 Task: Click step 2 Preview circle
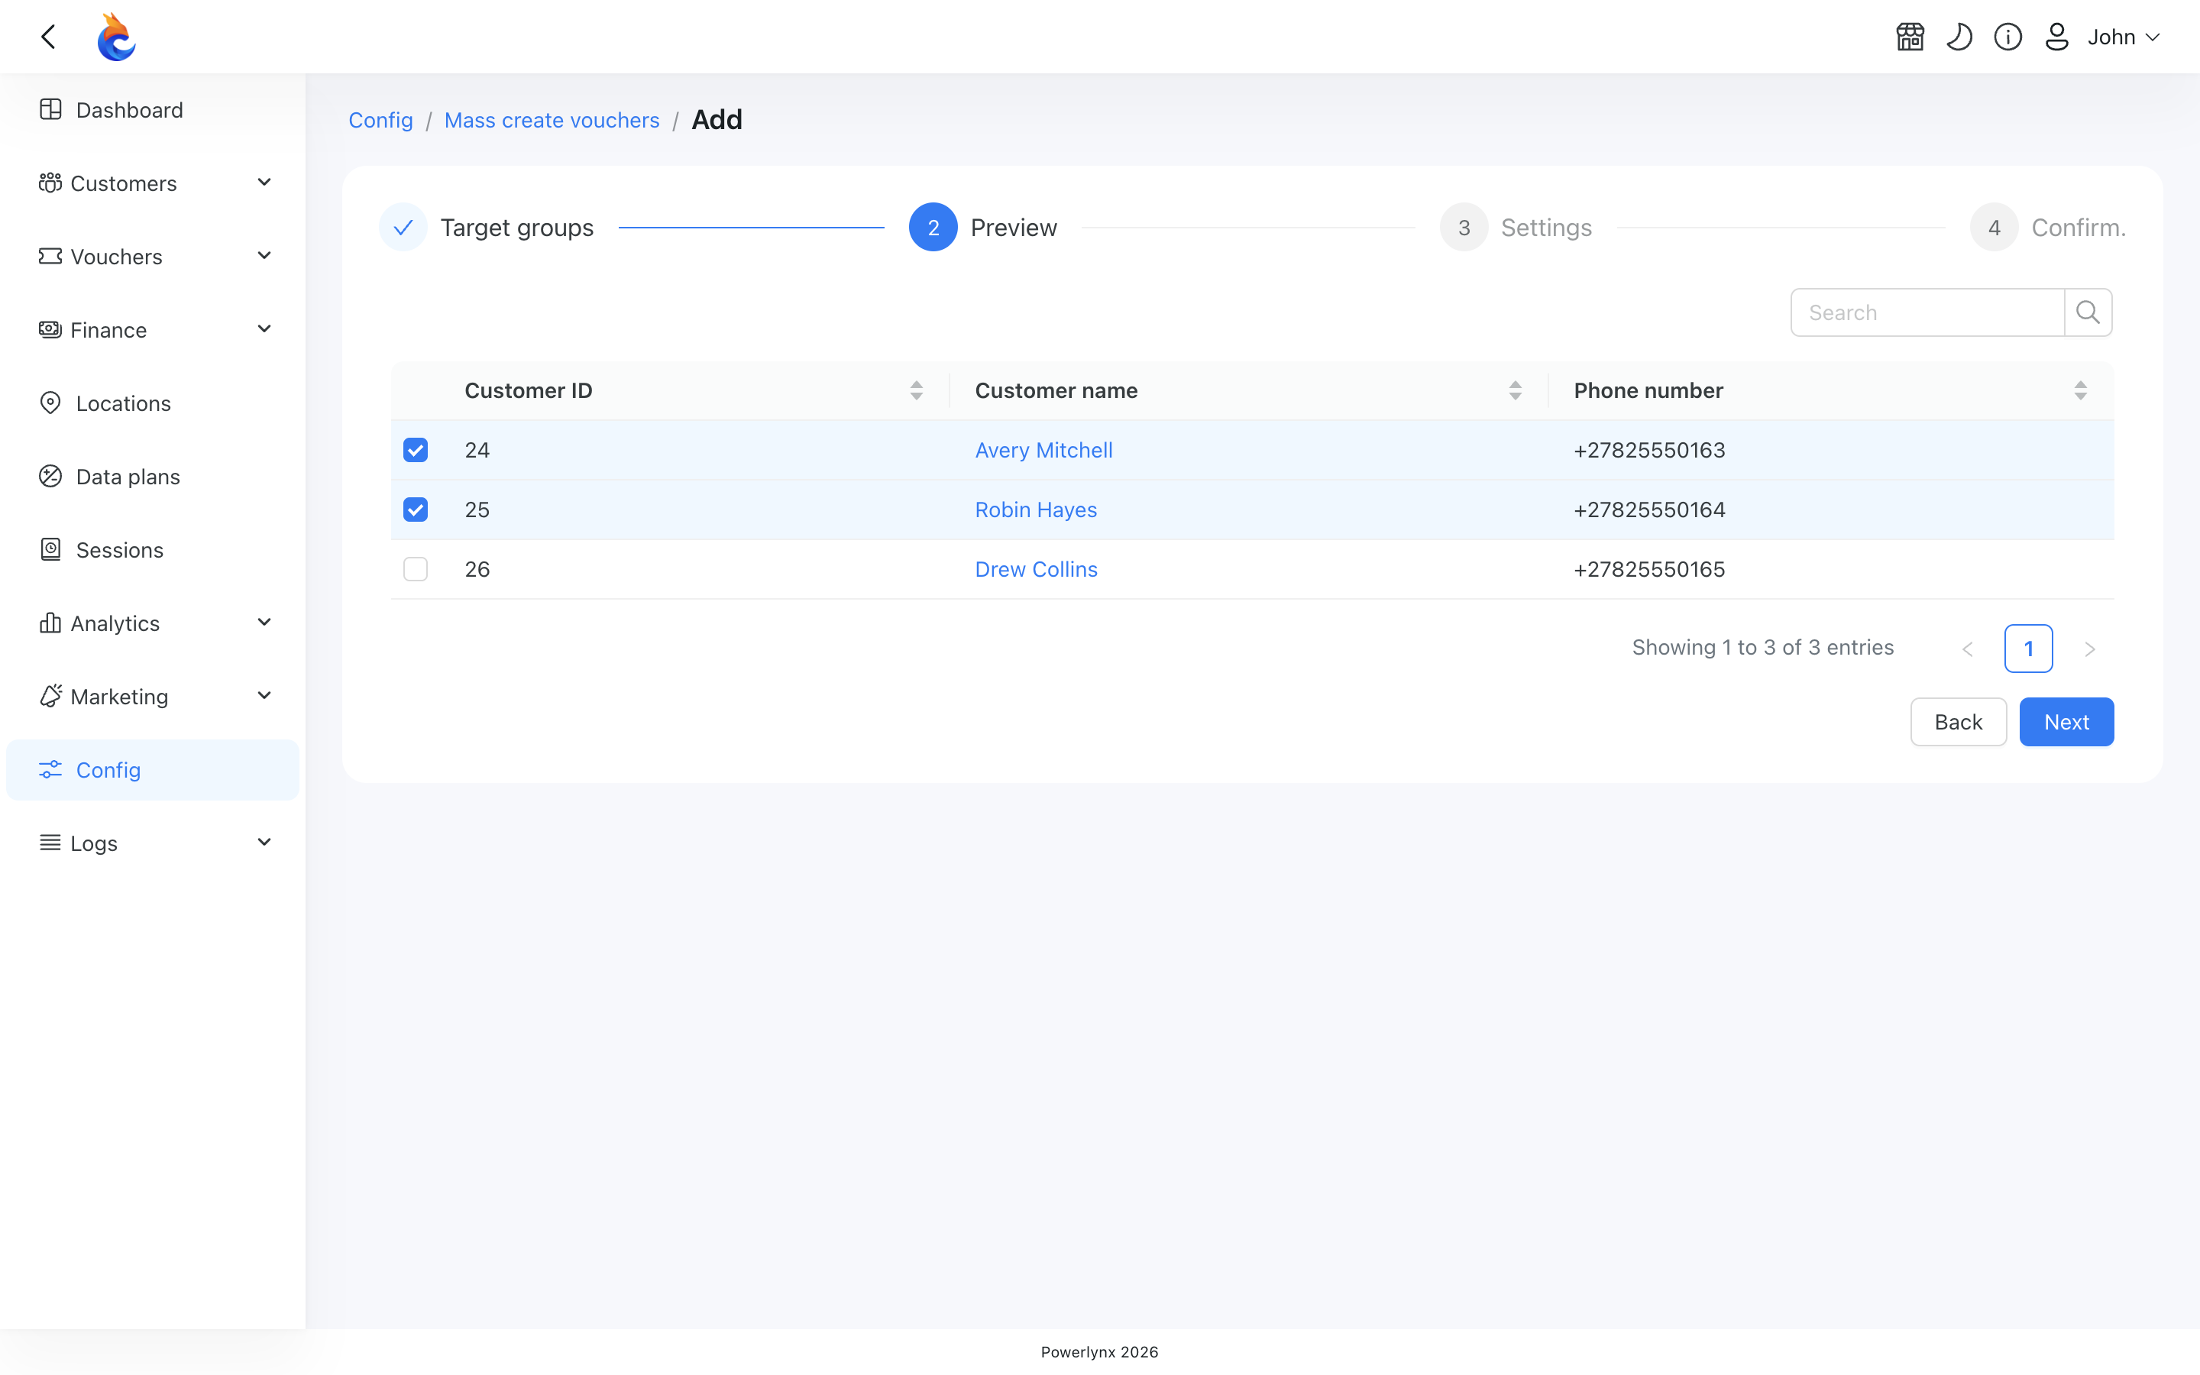(x=933, y=228)
